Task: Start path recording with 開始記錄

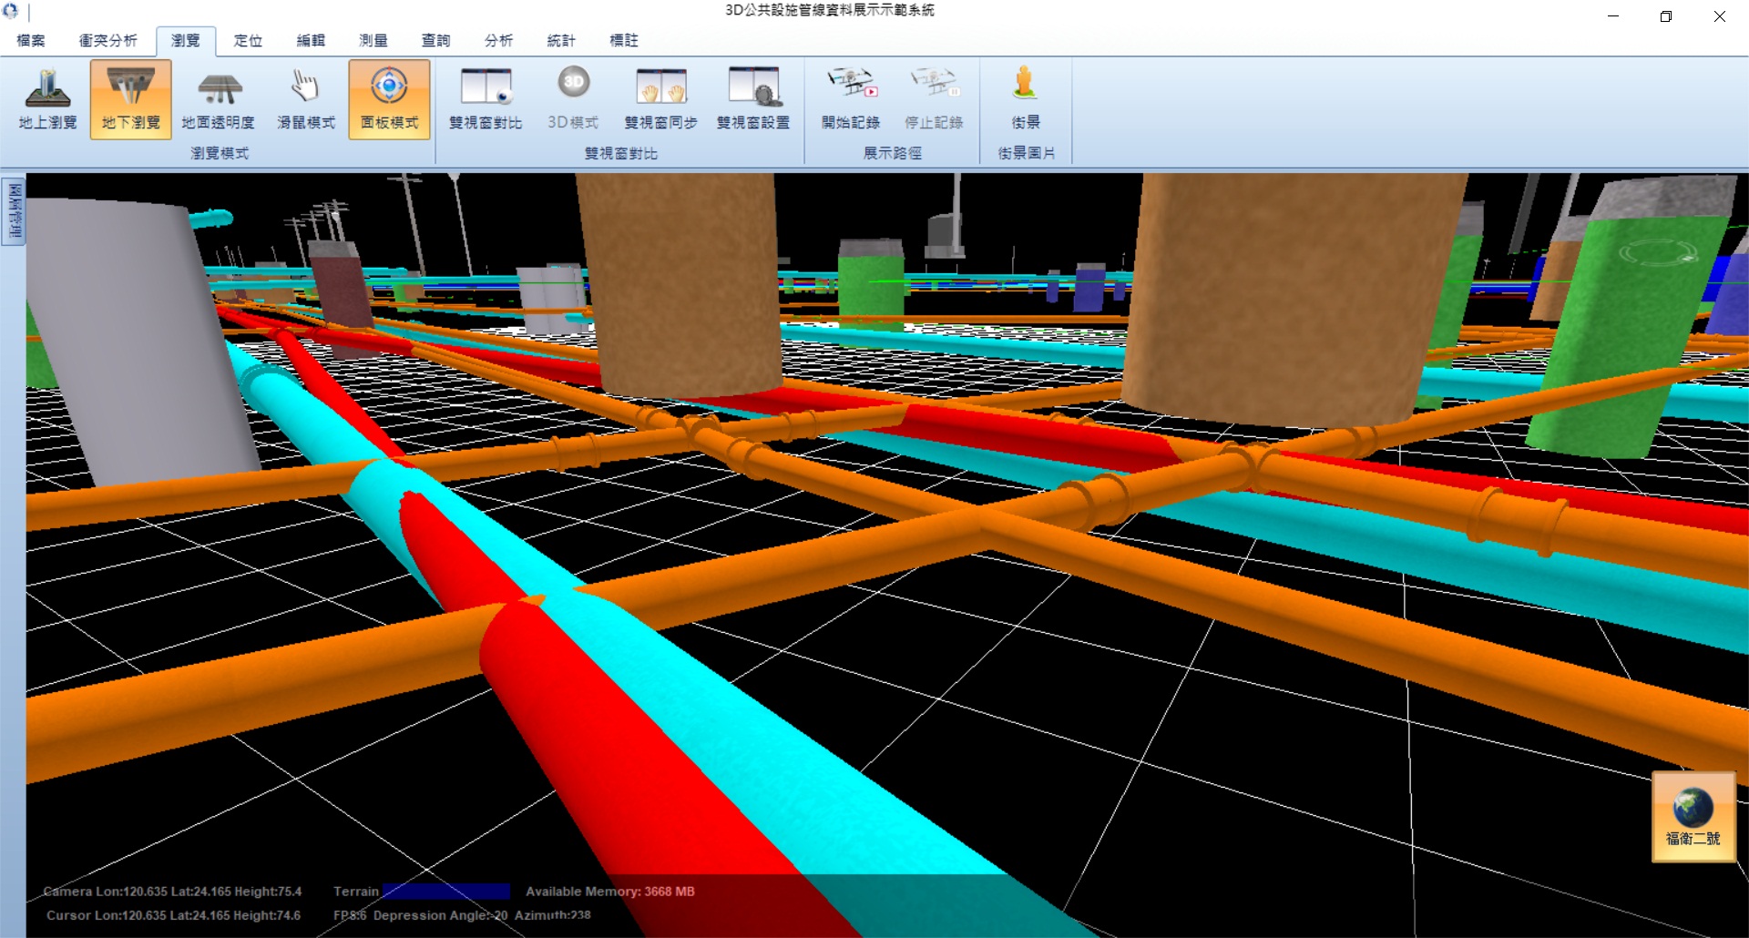Action: tap(850, 99)
